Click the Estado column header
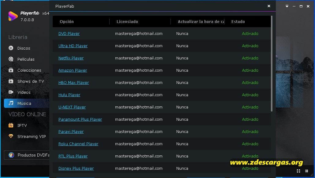Viewport: 315px width, 178px height. click(x=238, y=21)
